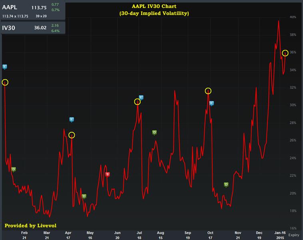Click the earnings E marker near the July peak
This screenshot has height=240, width=303.
(x=141, y=97)
